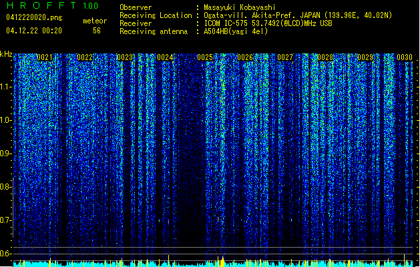Click the 0027 time marker
Viewport: 420px width, 267px height.
285,57
